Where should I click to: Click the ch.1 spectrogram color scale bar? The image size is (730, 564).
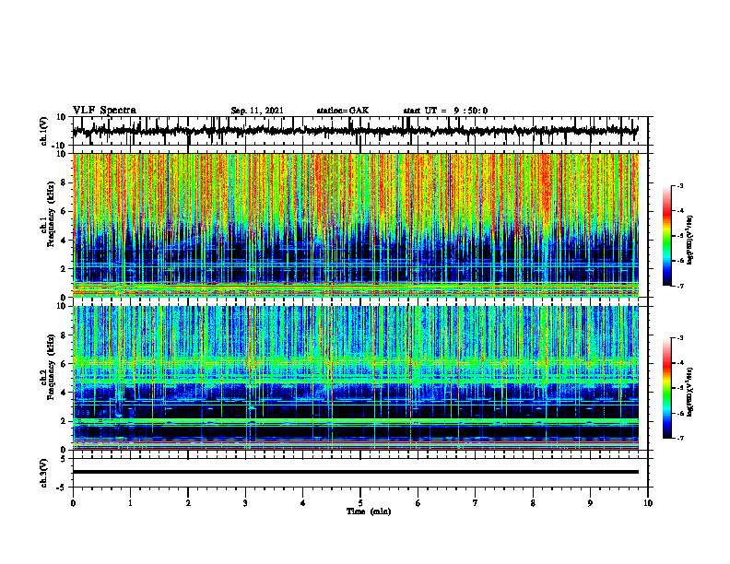click(666, 236)
